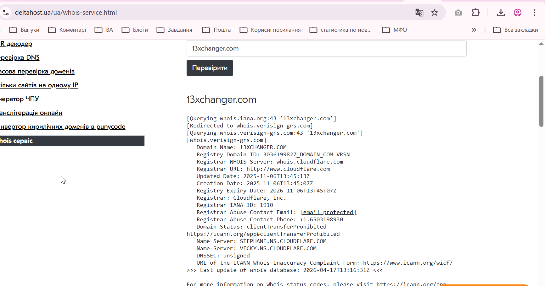The height and width of the screenshot is (286, 545).
Task: Click the Registrar Abuse Contact Phone line
Action: [270, 219]
